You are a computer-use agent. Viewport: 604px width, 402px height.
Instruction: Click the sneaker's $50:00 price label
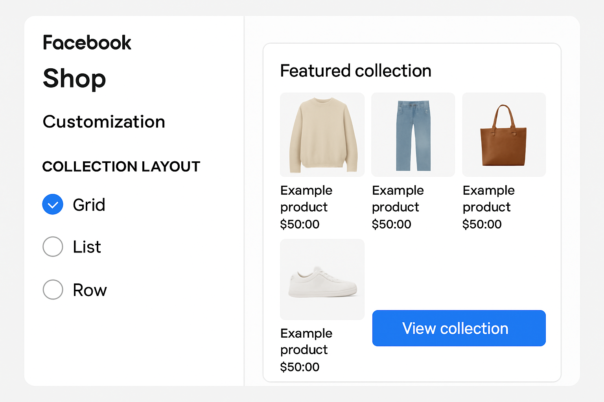tap(300, 367)
